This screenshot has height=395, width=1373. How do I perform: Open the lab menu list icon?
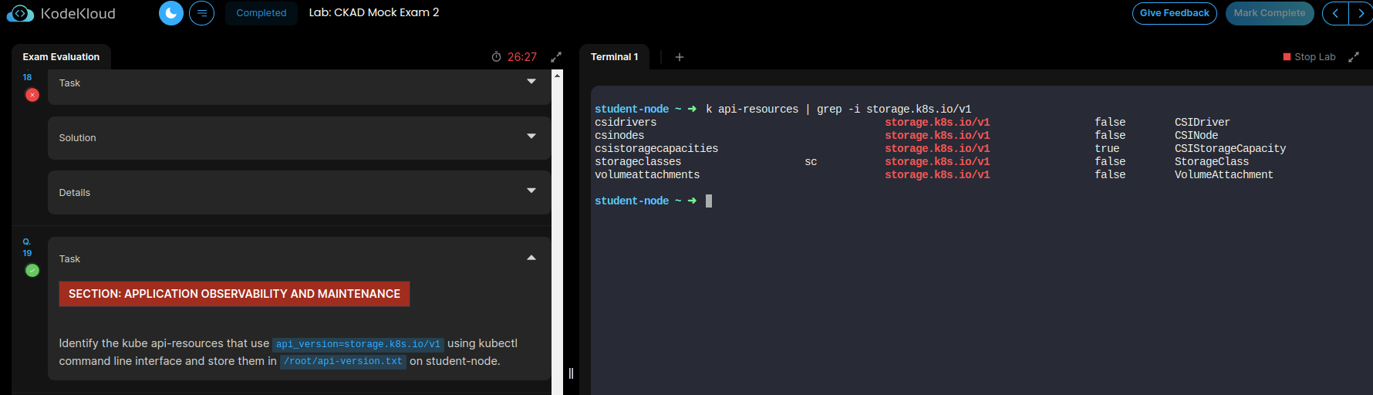click(x=202, y=13)
